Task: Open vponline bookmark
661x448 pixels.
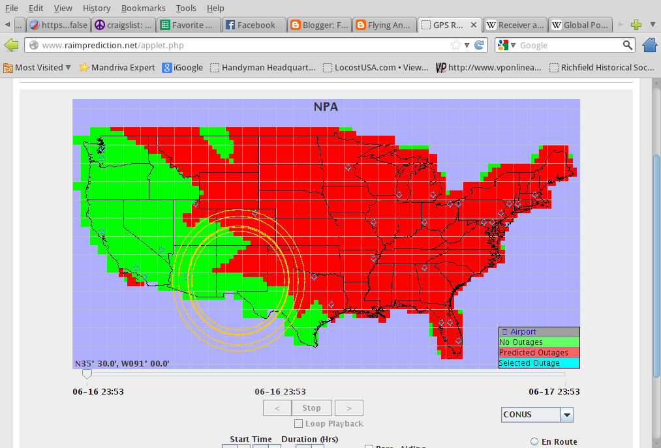Action: pyautogui.click(x=489, y=67)
